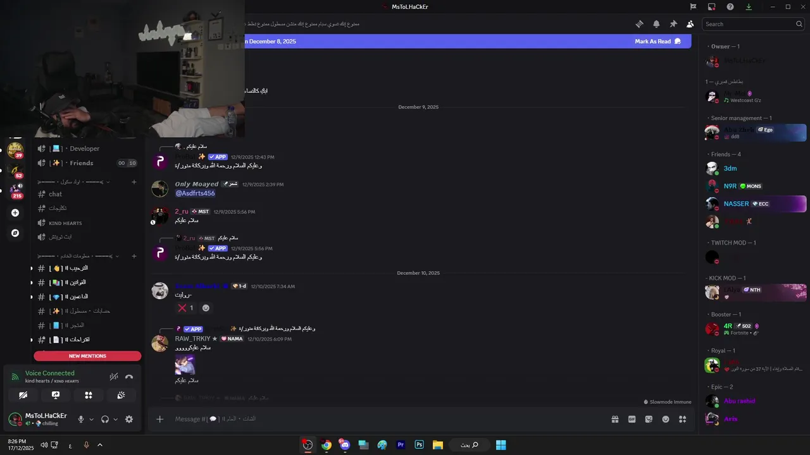The height and width of the screenshot is (455, 810).
Task: Click the NEW MENTIONS button
Action: [87, 356]
